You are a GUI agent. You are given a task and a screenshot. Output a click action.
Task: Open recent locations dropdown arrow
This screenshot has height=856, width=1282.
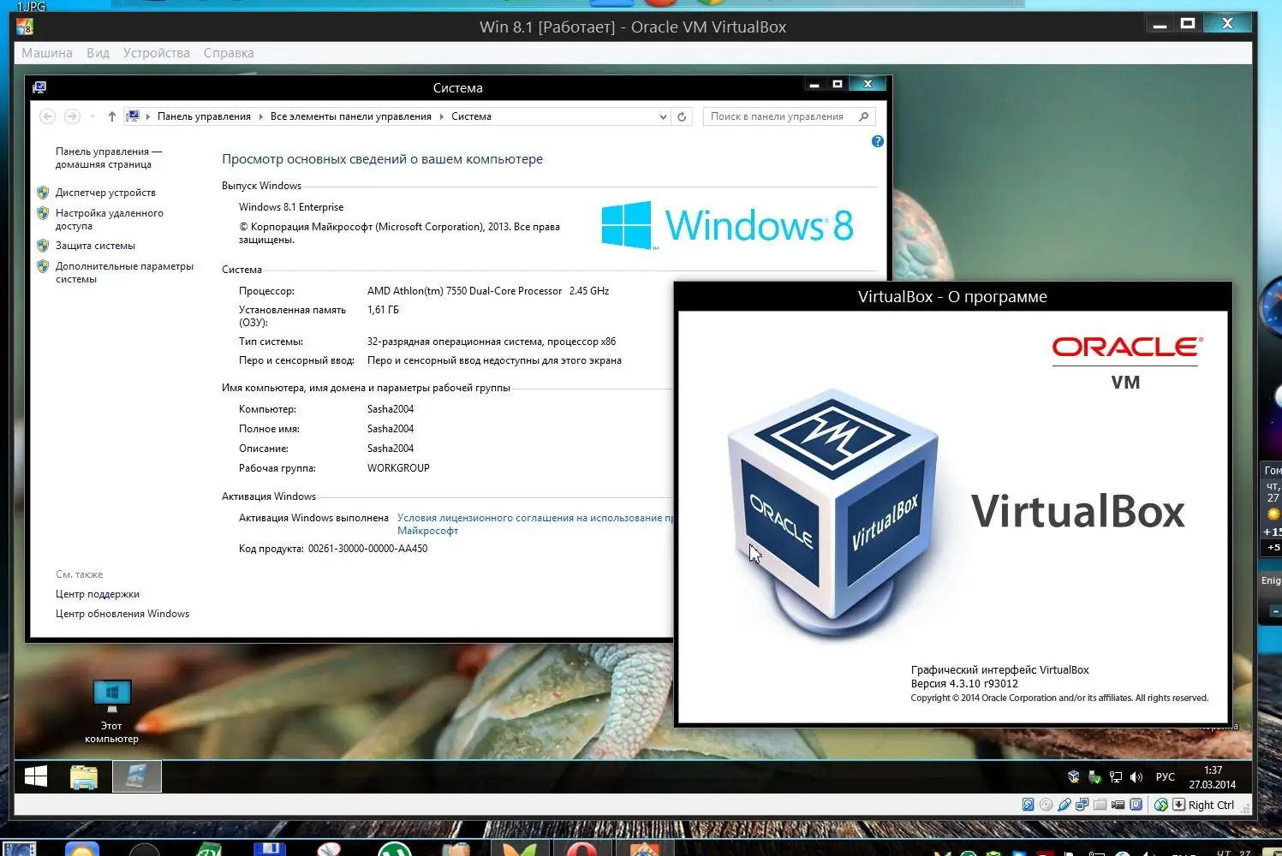[x=92, y=116]
